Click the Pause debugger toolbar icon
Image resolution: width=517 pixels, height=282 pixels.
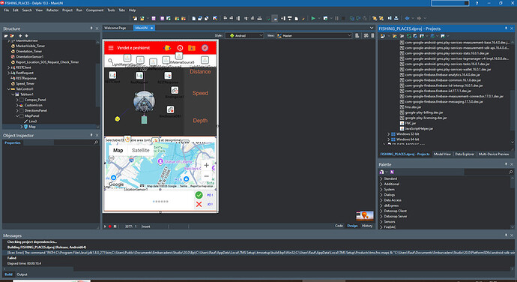click(336, 19)
